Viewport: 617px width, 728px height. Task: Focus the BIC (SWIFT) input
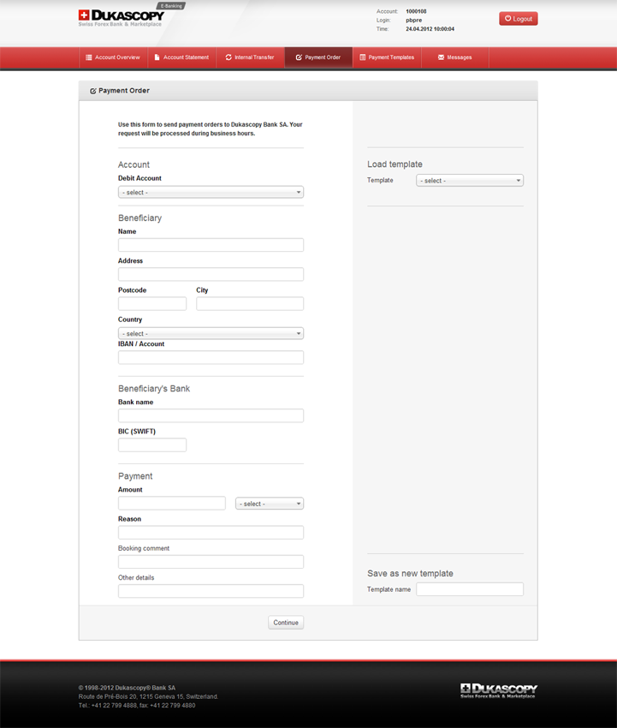(x=152, y=445)
